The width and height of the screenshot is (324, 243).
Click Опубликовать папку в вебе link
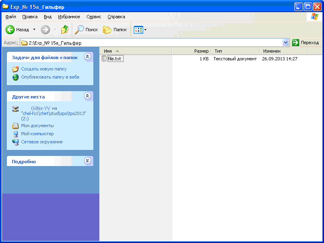coord(50,77)
